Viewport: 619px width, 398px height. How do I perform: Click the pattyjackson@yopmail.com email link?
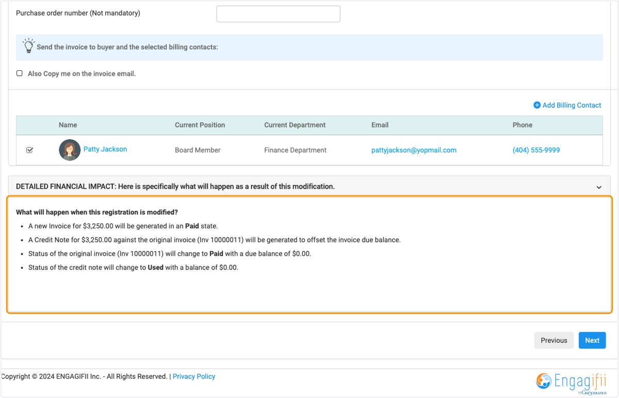[414, 150]
